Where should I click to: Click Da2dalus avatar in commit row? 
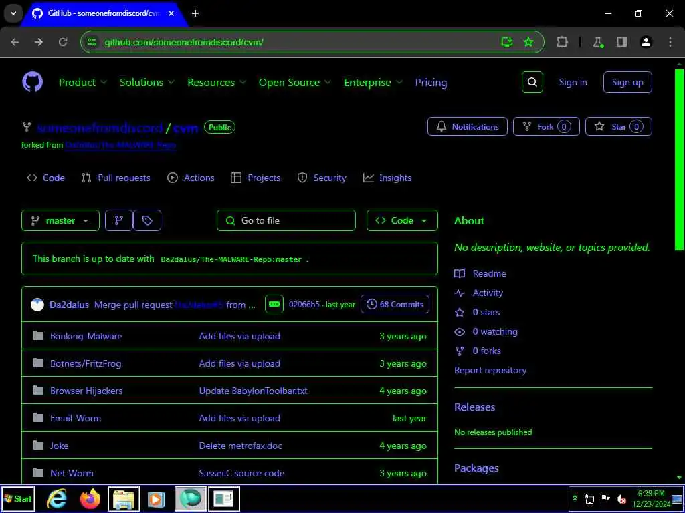(37, 305)
